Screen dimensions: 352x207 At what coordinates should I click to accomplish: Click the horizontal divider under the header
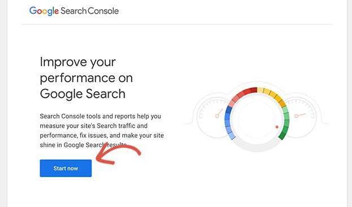coord(177,24)
